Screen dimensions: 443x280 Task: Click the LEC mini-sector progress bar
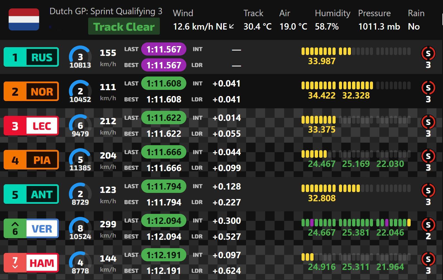[x=356, y=120]
